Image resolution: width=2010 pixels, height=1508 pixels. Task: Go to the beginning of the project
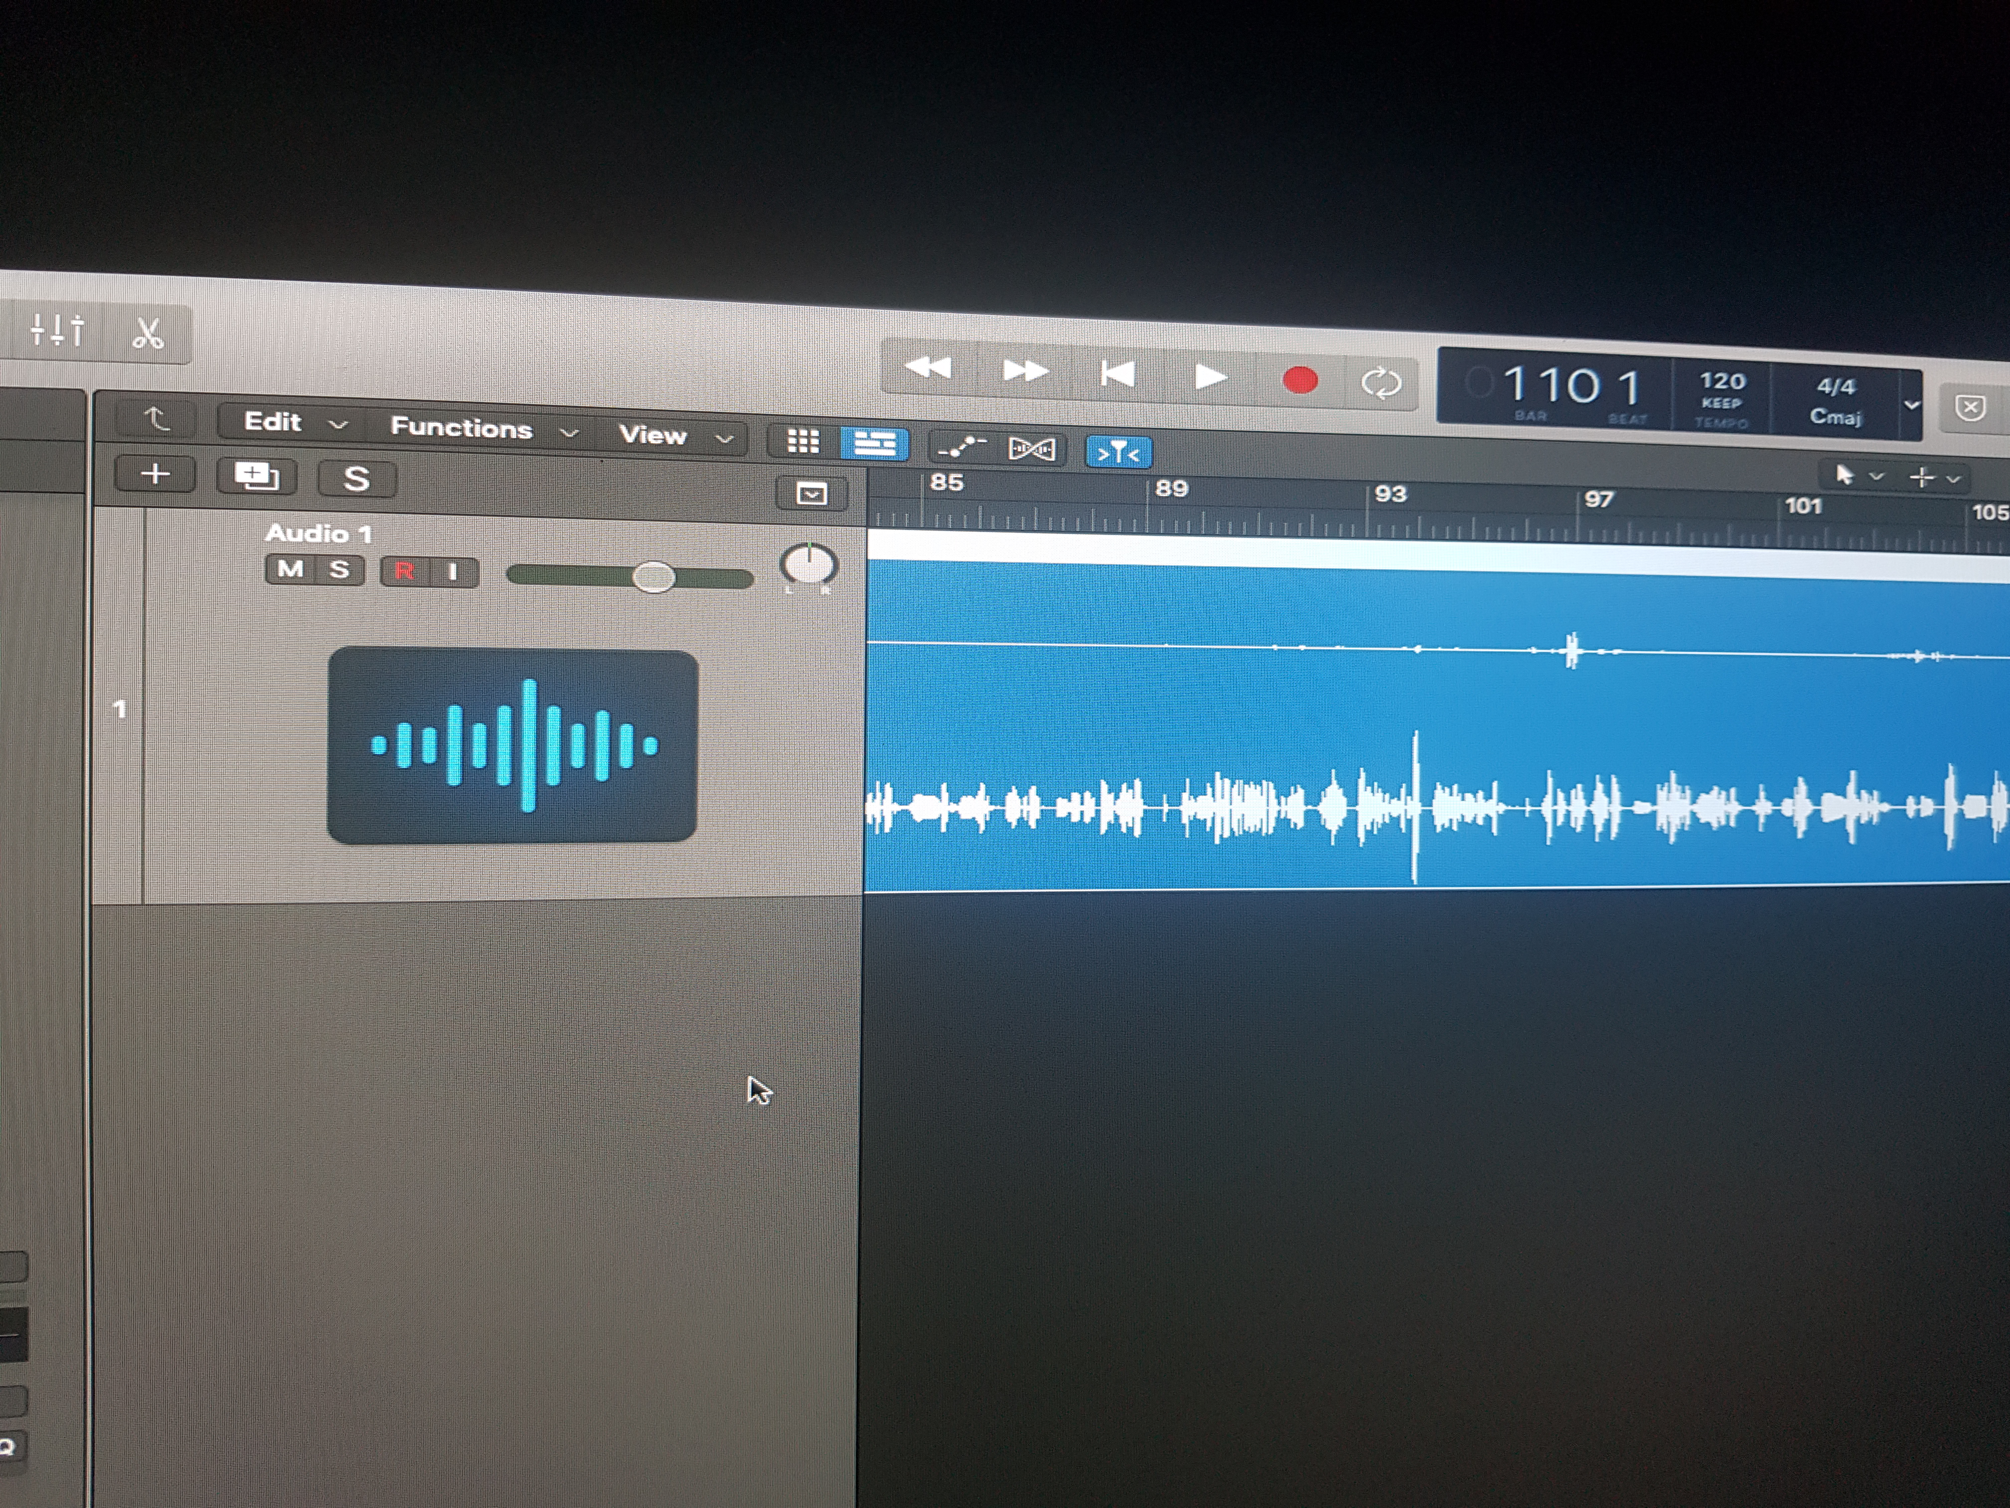(1118, 374)
